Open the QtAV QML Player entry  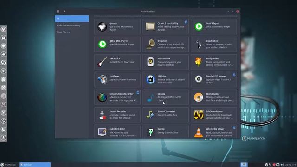(x=117, y=45)
